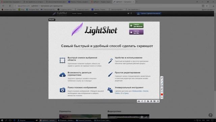The height and width of the screenshot is (122, 216).
Task: Open the Windows/Mac link
Action: pos(137,91)
